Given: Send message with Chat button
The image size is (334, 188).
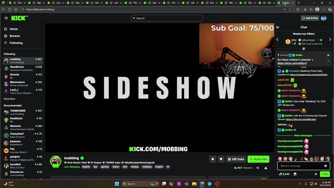Looking at the screenshot, I should [x=325, y=174].
